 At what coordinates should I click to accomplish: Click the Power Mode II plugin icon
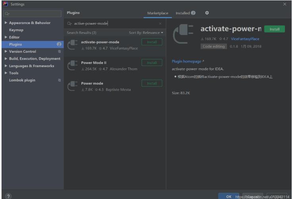tap(73, 65)
